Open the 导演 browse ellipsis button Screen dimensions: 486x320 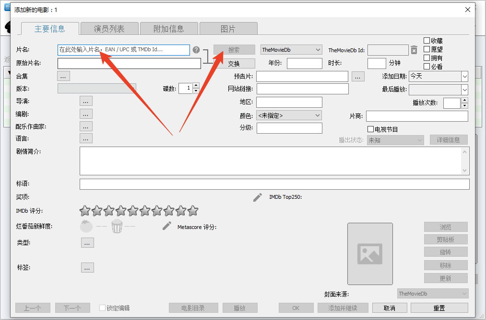86,101
